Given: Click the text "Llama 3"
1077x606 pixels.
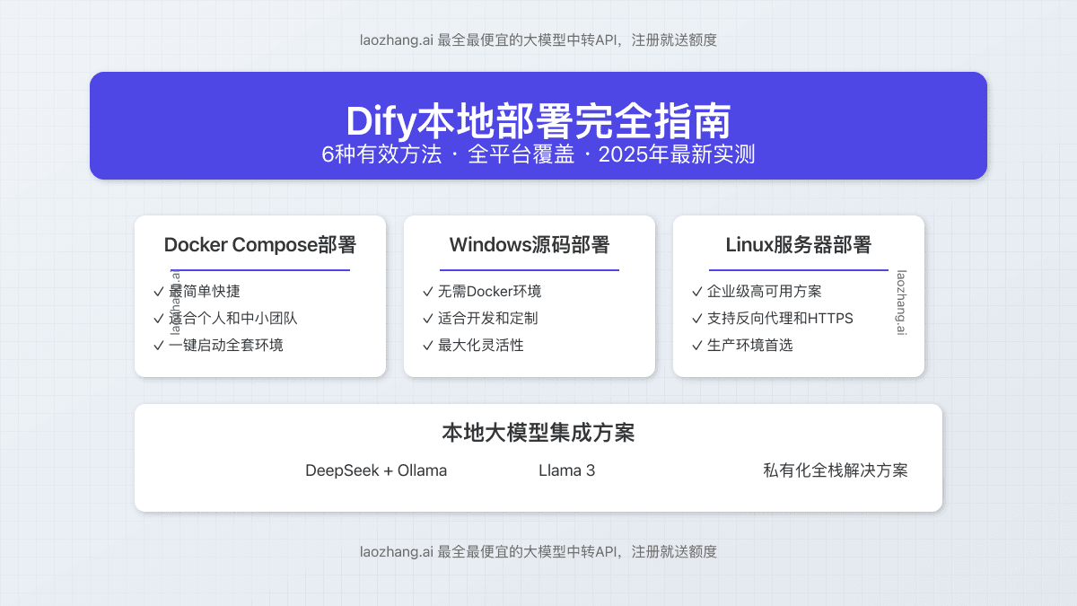Looking at the screenshot, I should 567,470.
